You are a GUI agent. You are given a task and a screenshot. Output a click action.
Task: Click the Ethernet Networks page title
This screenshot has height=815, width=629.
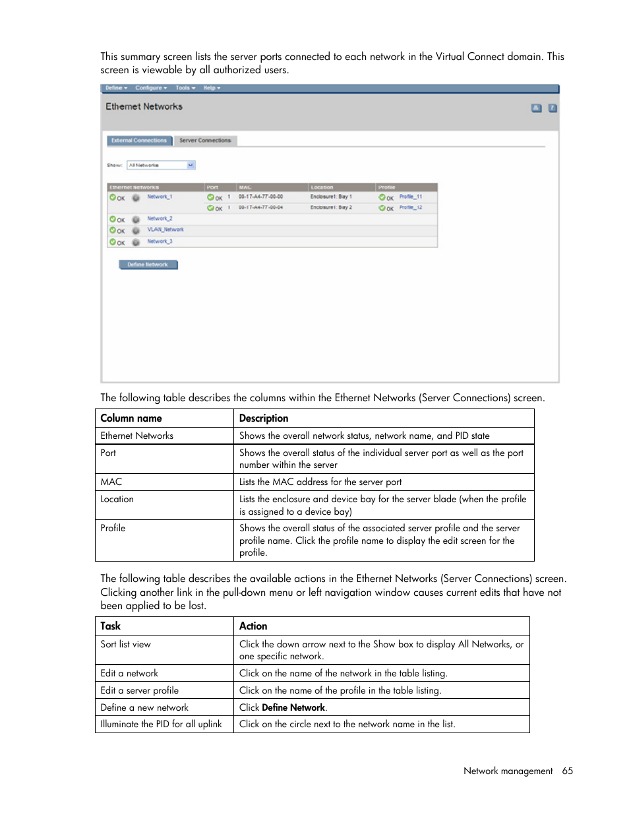coord(144,106)
